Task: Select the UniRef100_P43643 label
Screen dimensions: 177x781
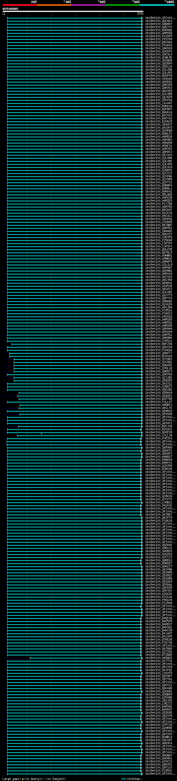Action: click(159, 45)
